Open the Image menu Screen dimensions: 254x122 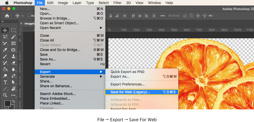[63, 3]
